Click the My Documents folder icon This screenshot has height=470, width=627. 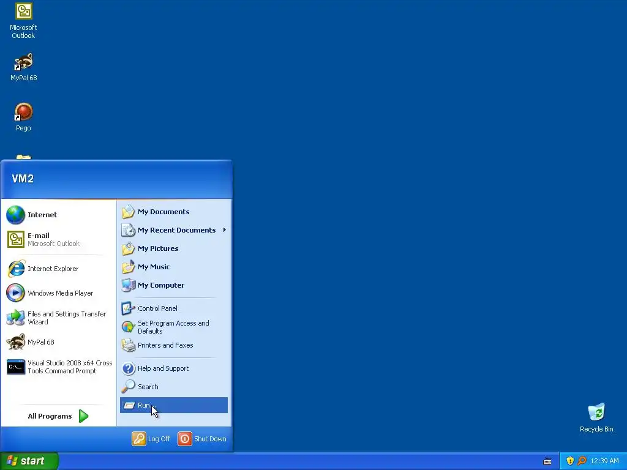point(128,212)
